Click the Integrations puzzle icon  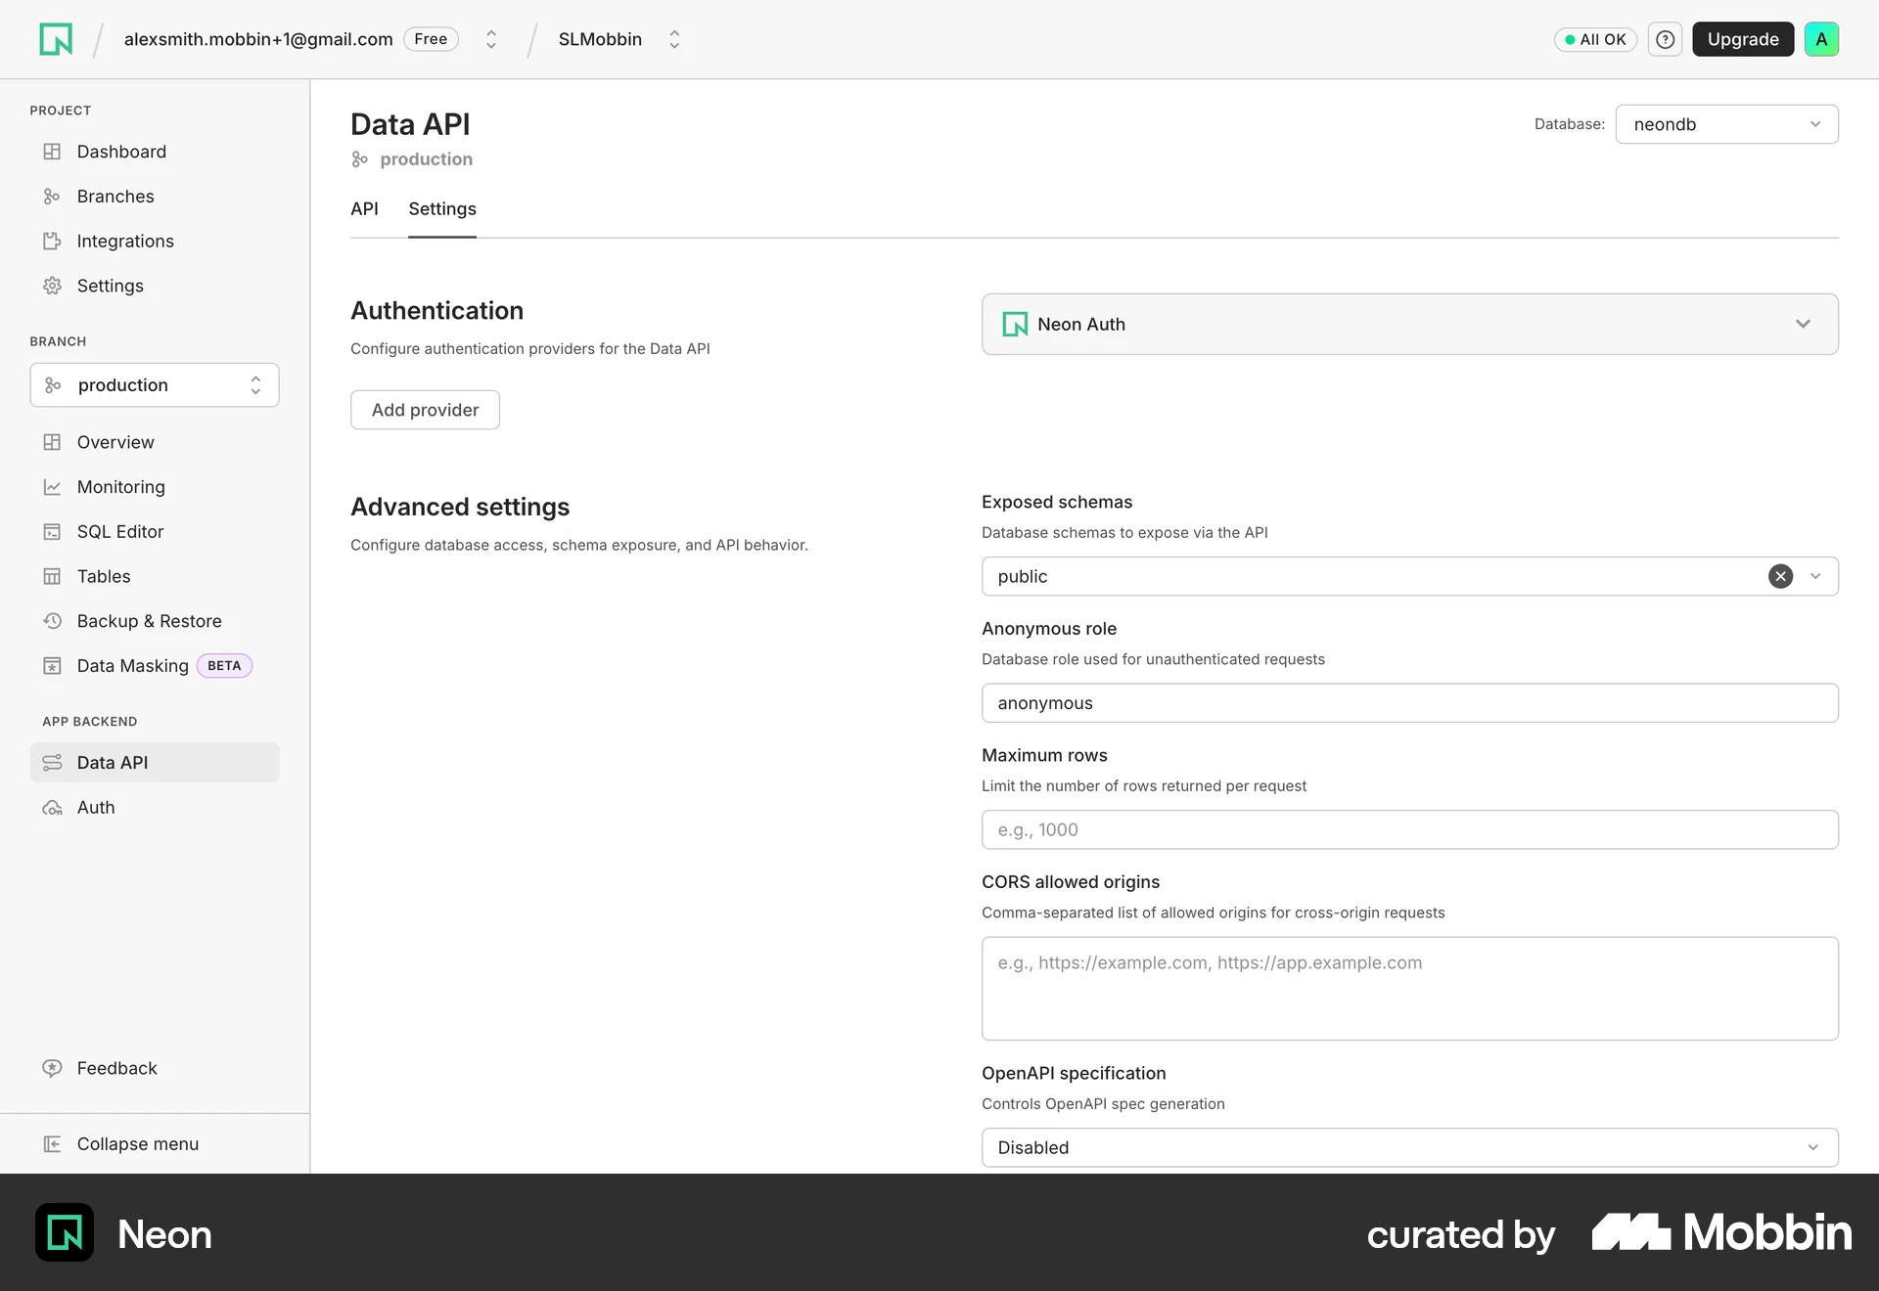[52, 242]
